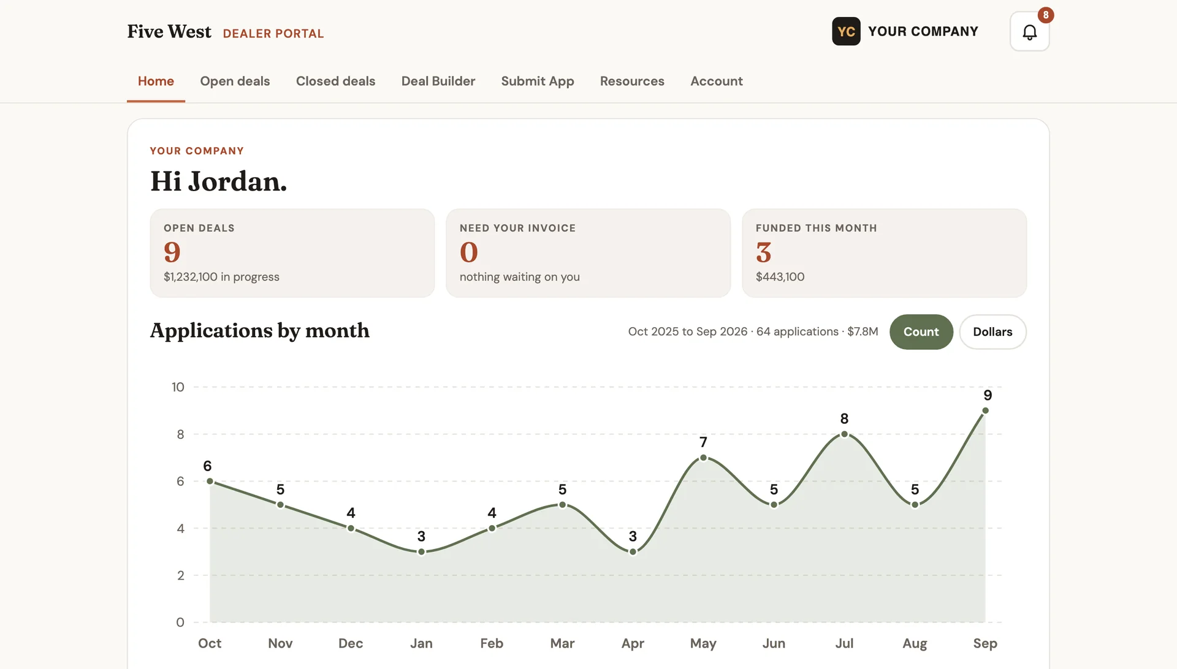Viewport: 1177px width, 669px height.
Task: Open the Resources tab
Action: tap(632, 81)
